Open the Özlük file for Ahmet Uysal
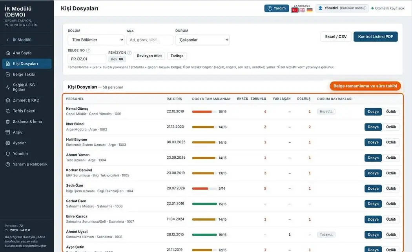This screenshot has width=412, height=252. click(391, 235)
